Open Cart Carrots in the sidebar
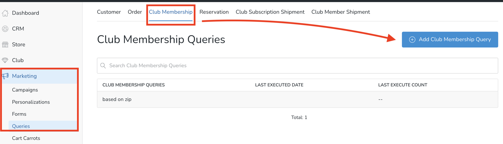The image size is (503, 144). [x=26, y=138]
